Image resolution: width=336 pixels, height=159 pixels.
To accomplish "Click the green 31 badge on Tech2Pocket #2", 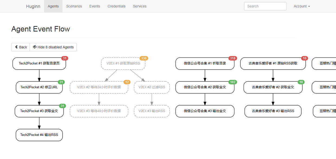I will pos(61,82).
